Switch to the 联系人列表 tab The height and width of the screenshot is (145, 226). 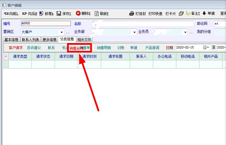pyautogui.click(x=30, y=40)
